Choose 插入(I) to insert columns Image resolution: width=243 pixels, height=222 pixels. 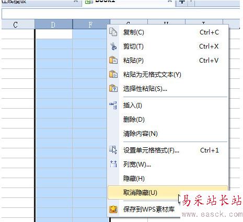coord(168,106)
